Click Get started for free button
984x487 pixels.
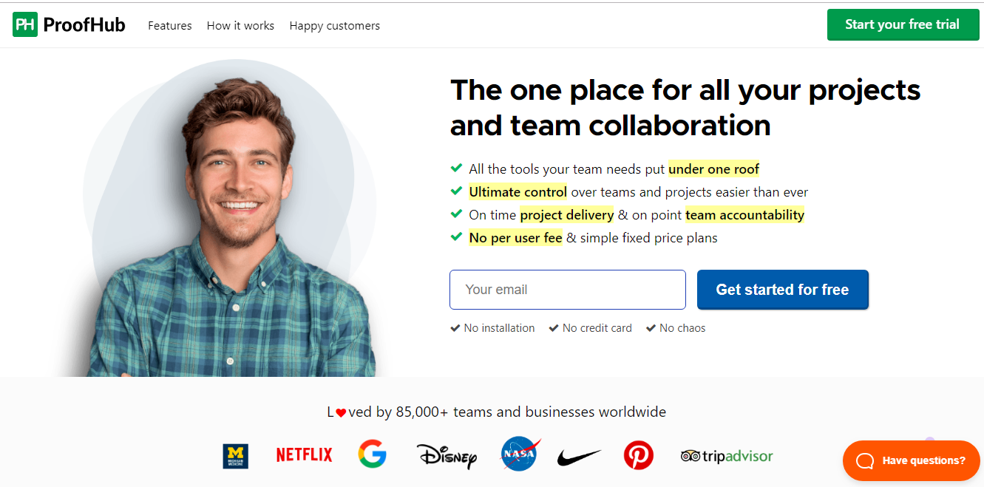click(x=782, y=290)
